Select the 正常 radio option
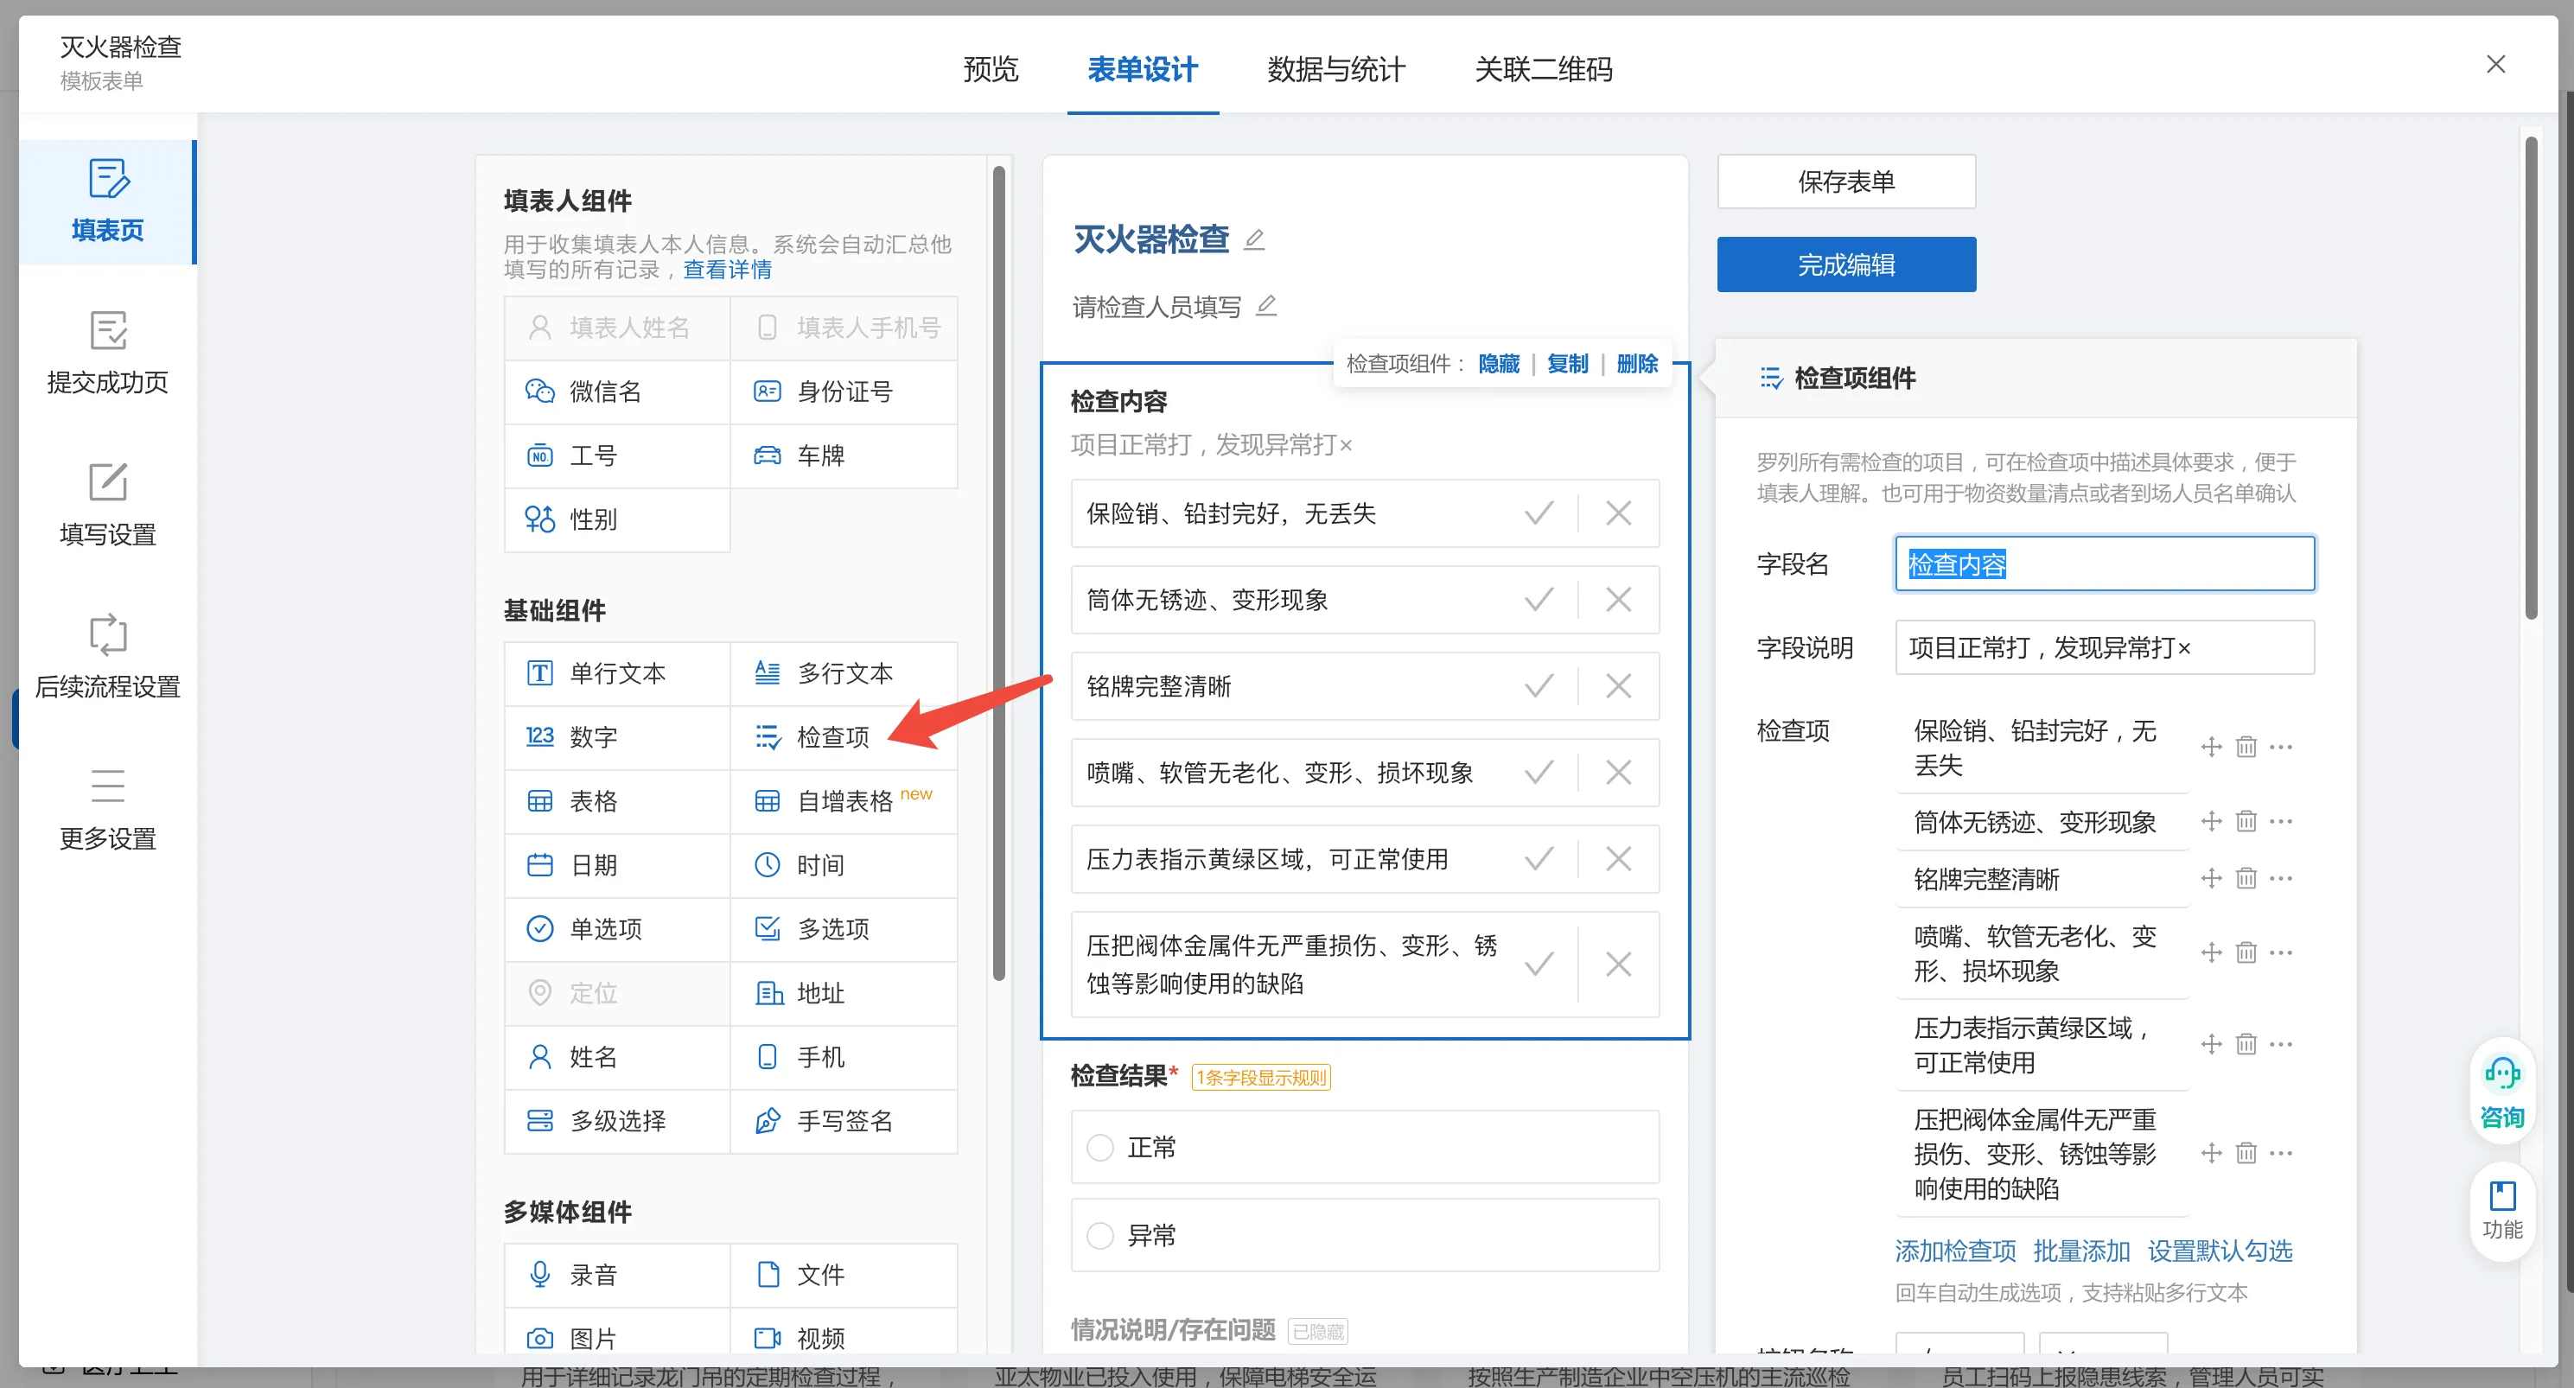Viewport: 2574px width, 1388px height. tap(1100, 1147)
